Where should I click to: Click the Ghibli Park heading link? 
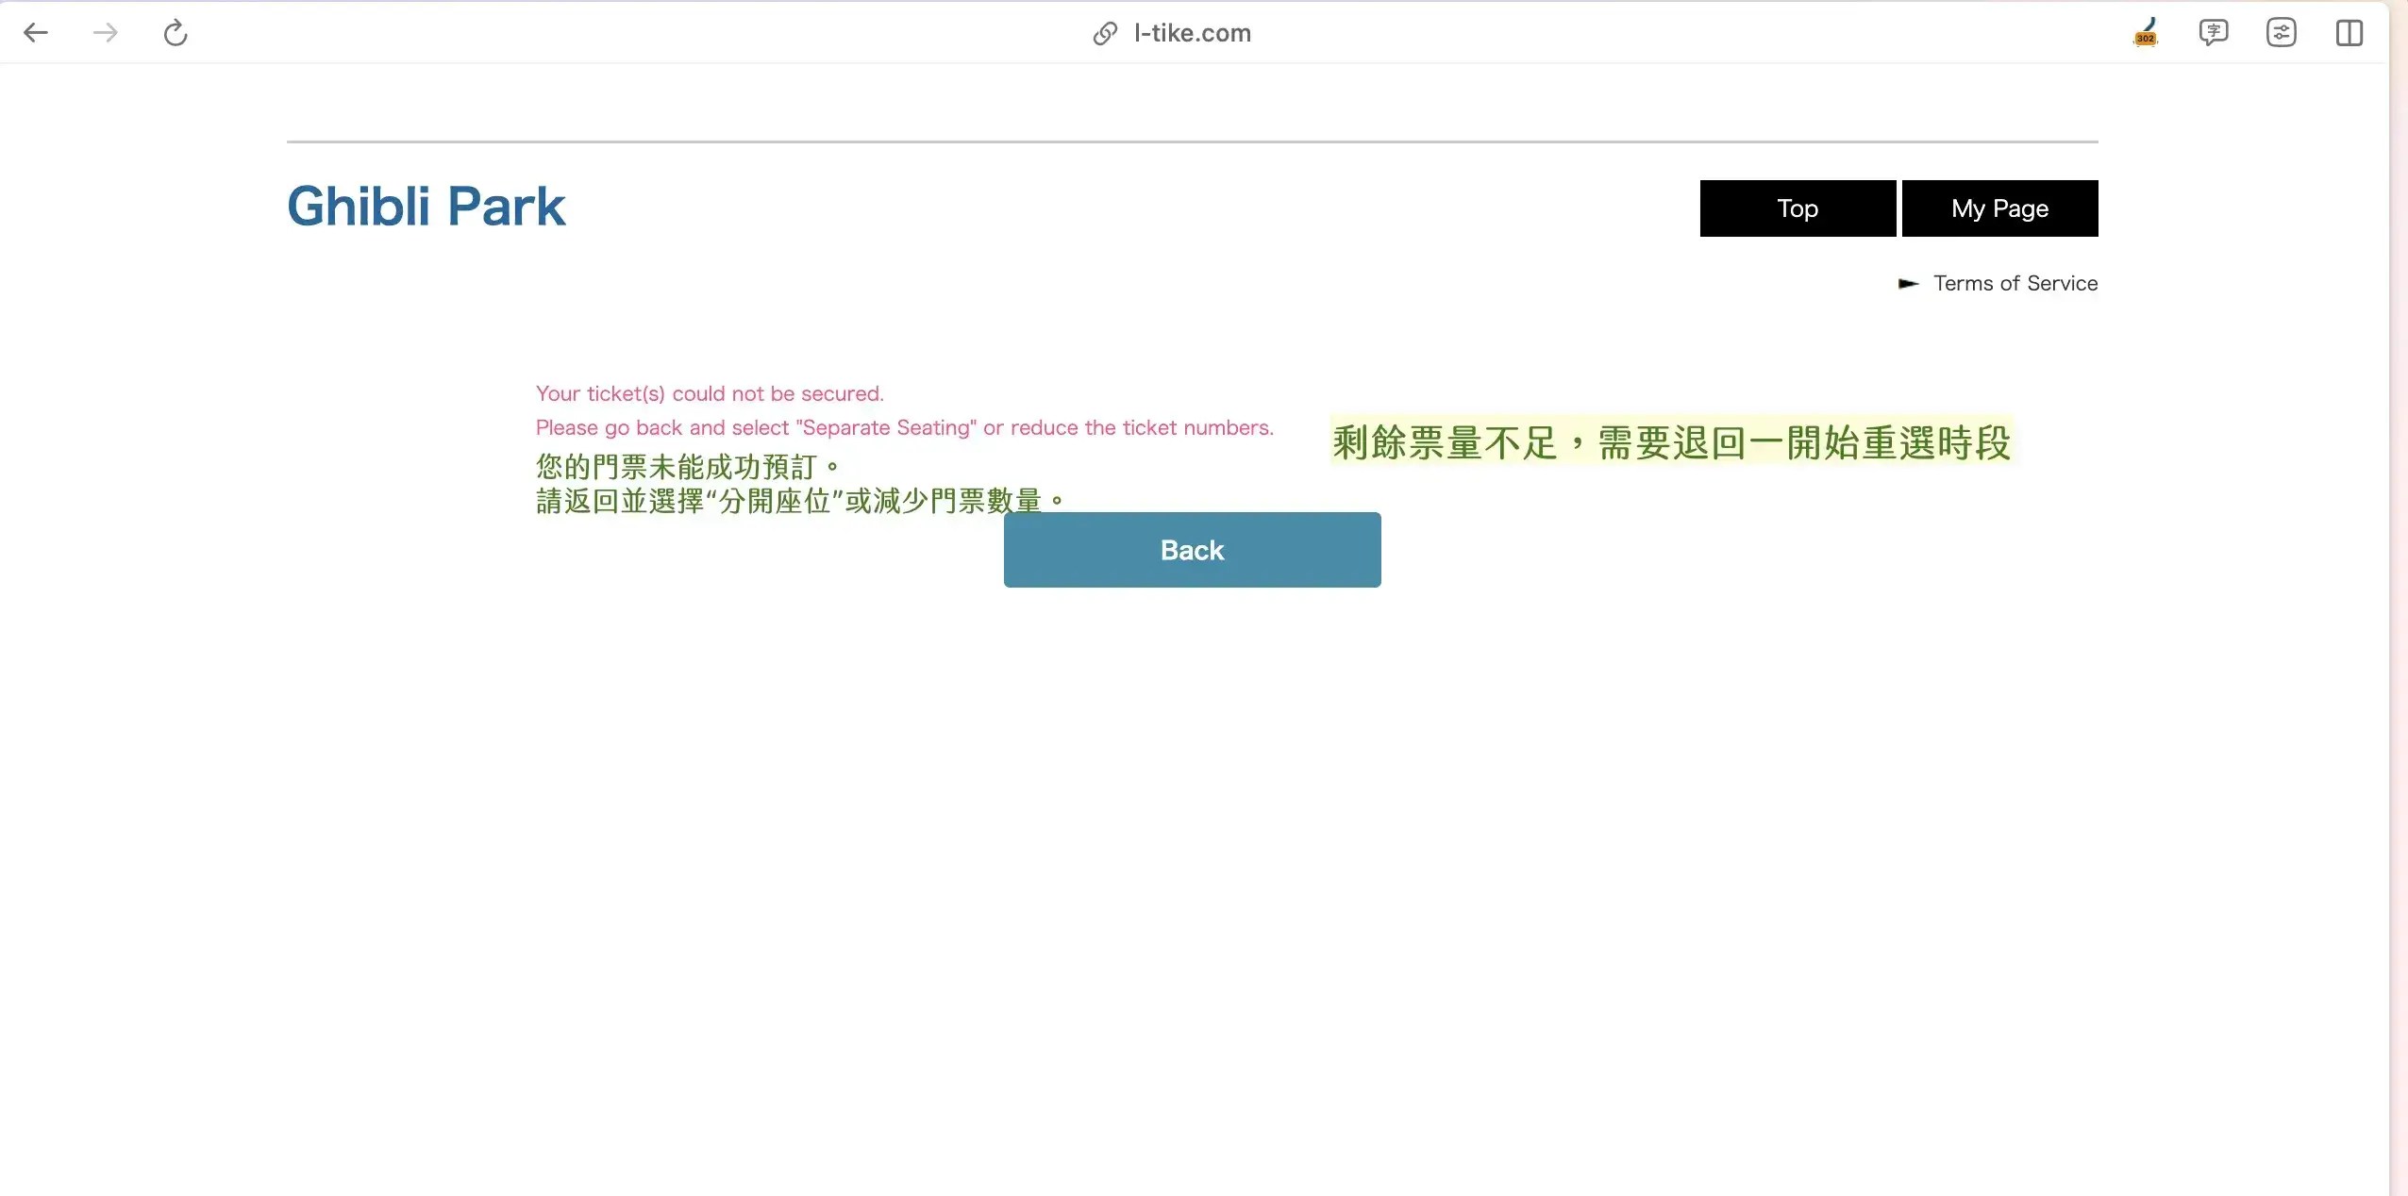pos(426,206)
